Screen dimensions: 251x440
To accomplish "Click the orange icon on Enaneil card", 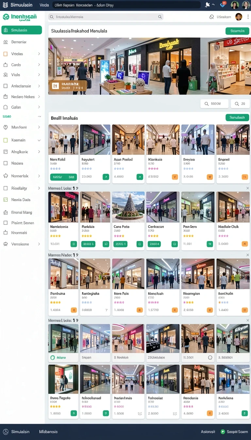I will (244, 177).
